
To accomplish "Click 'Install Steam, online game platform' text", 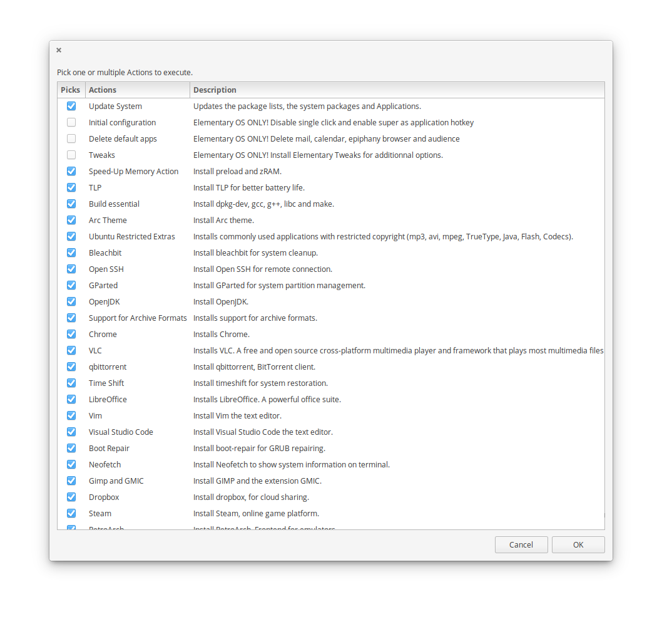I will pyautogui.click(x=256, y=513).
